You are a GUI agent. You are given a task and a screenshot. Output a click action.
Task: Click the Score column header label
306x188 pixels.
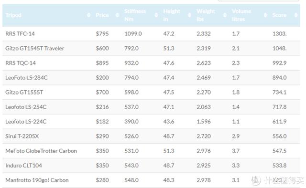(279, 15)
